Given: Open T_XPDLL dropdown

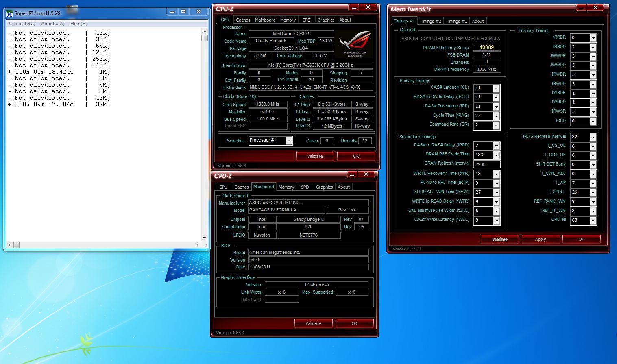Looking at the screenshot, I should click(x=593, y=193).
